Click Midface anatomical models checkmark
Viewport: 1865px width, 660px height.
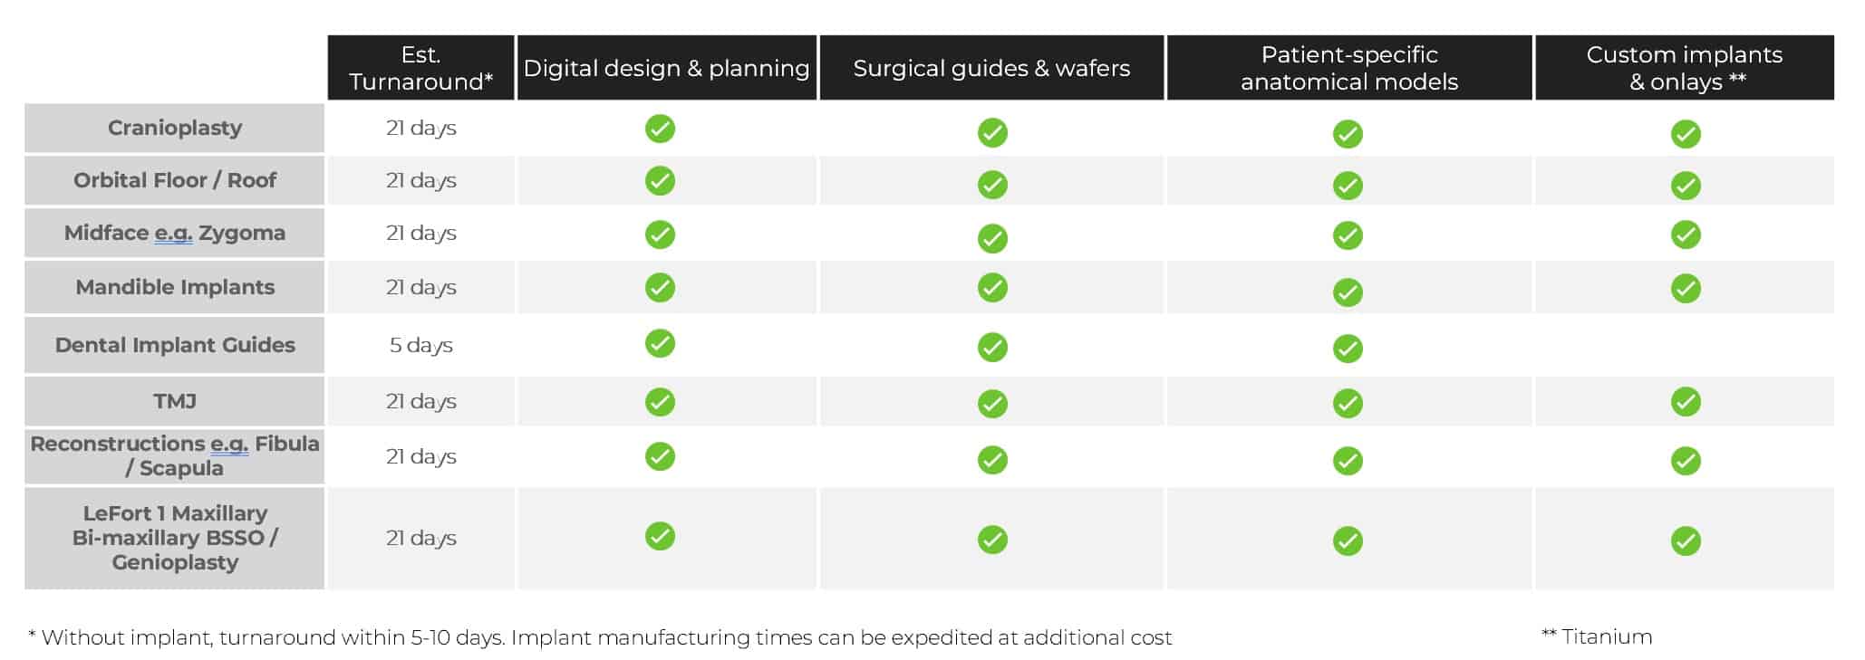pyautogui.click(x=1348, y=235)
